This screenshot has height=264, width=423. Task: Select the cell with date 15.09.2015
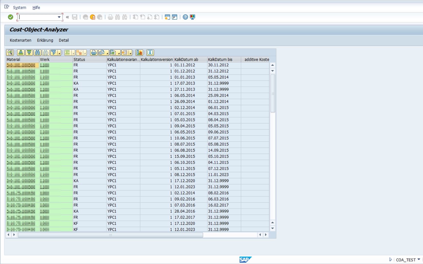click(190, 157)
